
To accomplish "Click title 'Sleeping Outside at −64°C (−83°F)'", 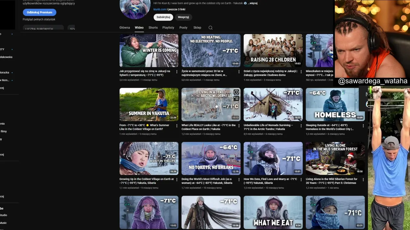I will pos(330,127).
